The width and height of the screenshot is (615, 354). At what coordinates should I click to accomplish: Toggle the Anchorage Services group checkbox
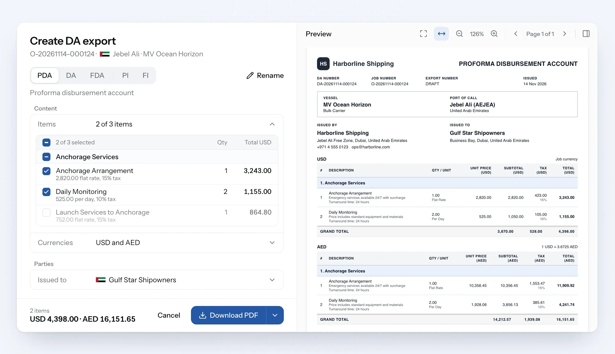46,157
